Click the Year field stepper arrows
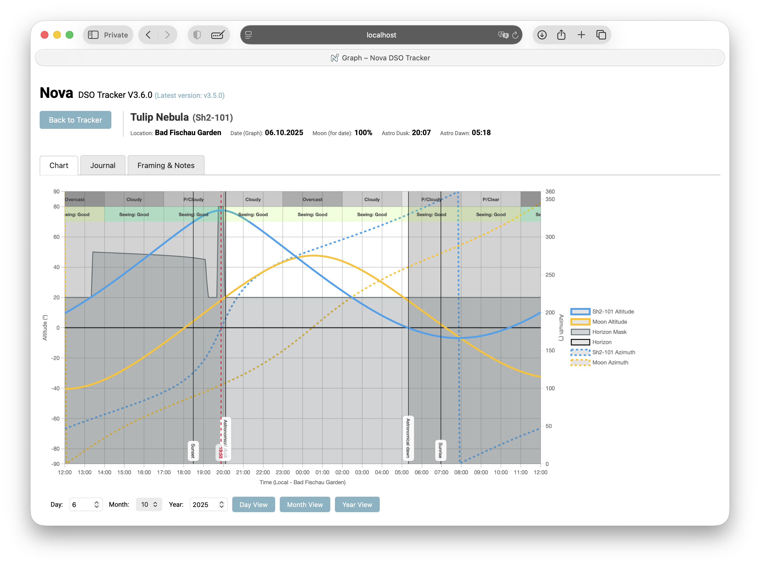Image resolution: width=760 pixels, height=566 pixels. tap(221, 504)
